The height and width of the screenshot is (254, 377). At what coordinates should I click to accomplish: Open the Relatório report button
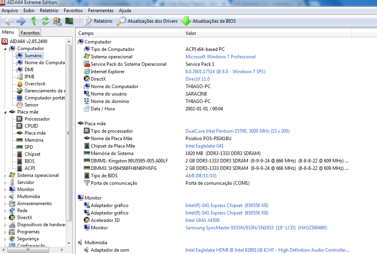98,21
